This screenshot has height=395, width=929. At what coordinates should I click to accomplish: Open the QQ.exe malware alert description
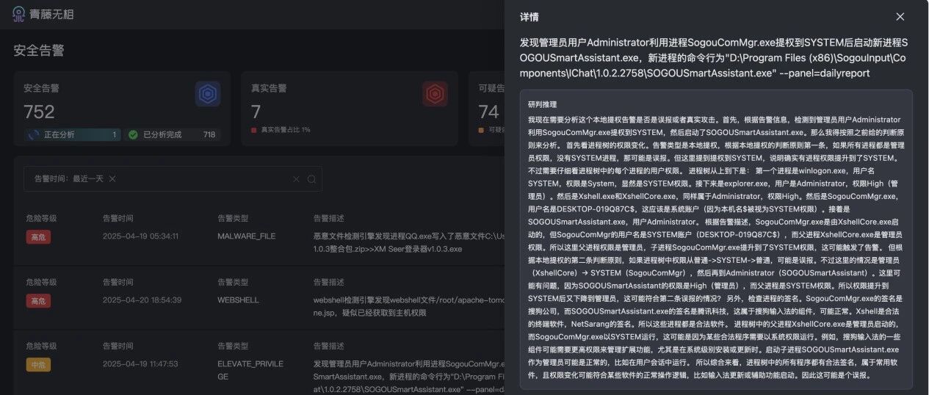410,242
